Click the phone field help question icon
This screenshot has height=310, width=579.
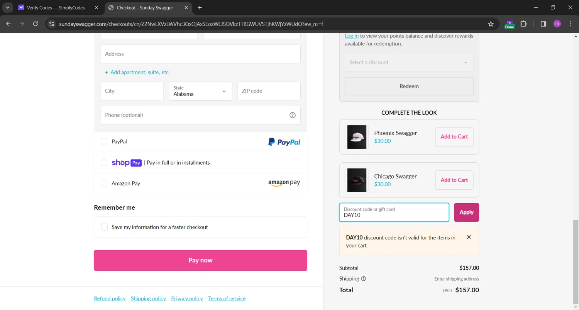point(293,115)
